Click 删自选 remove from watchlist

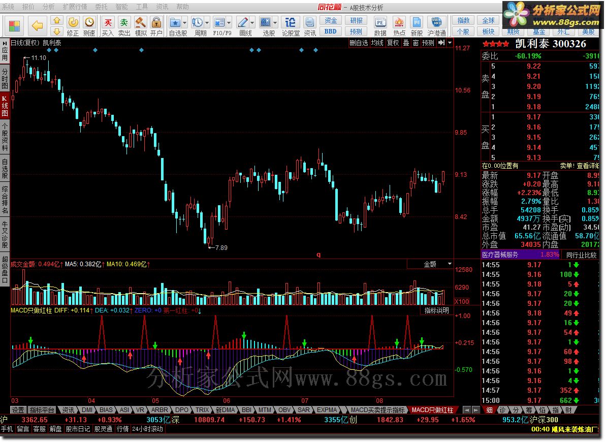tap(359, 43)
